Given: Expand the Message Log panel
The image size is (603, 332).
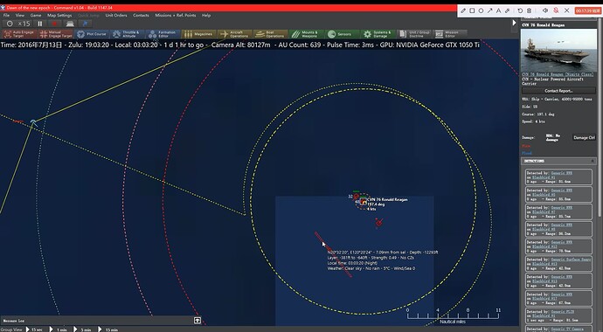Looking at the screenshot, I should [x=198, y=321].
